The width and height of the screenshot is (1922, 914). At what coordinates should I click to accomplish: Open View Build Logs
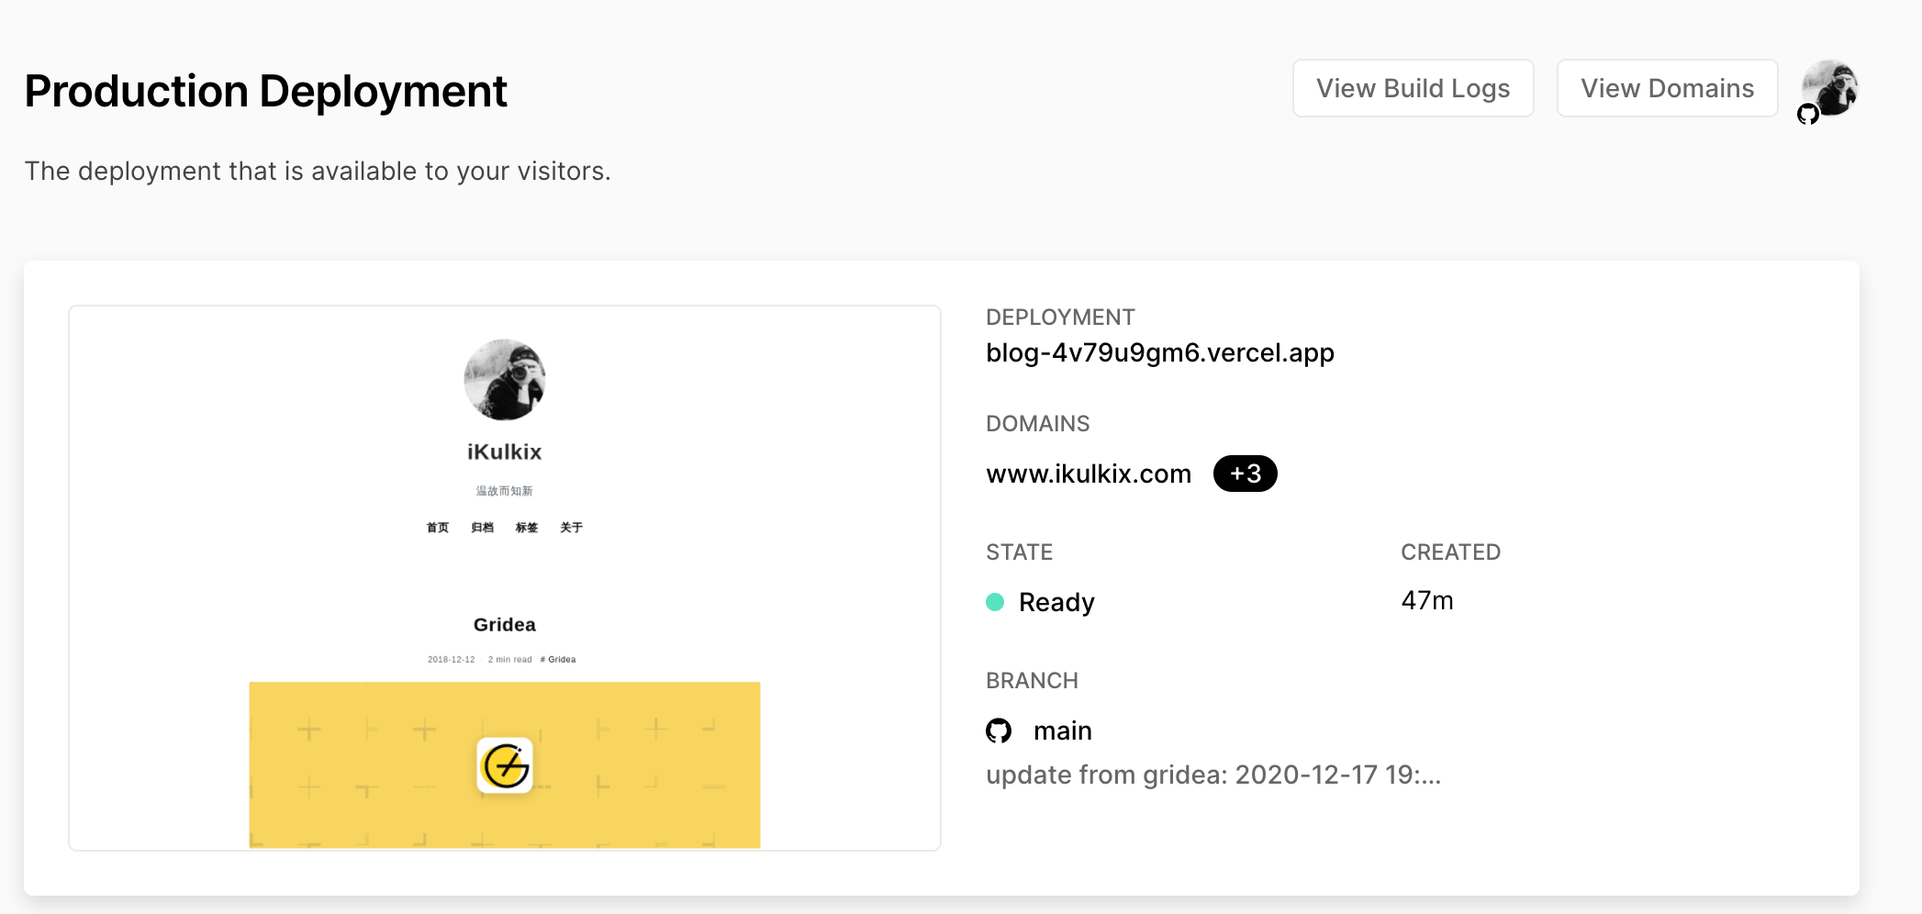pyautogui.click(x=1413, y=88)
